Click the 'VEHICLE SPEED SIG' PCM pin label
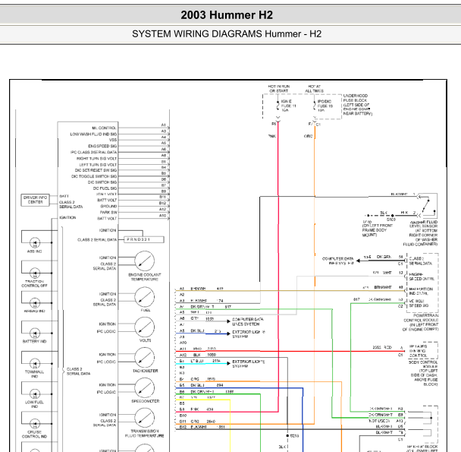This screenshot has width=461, height=452. coord(419,304)
